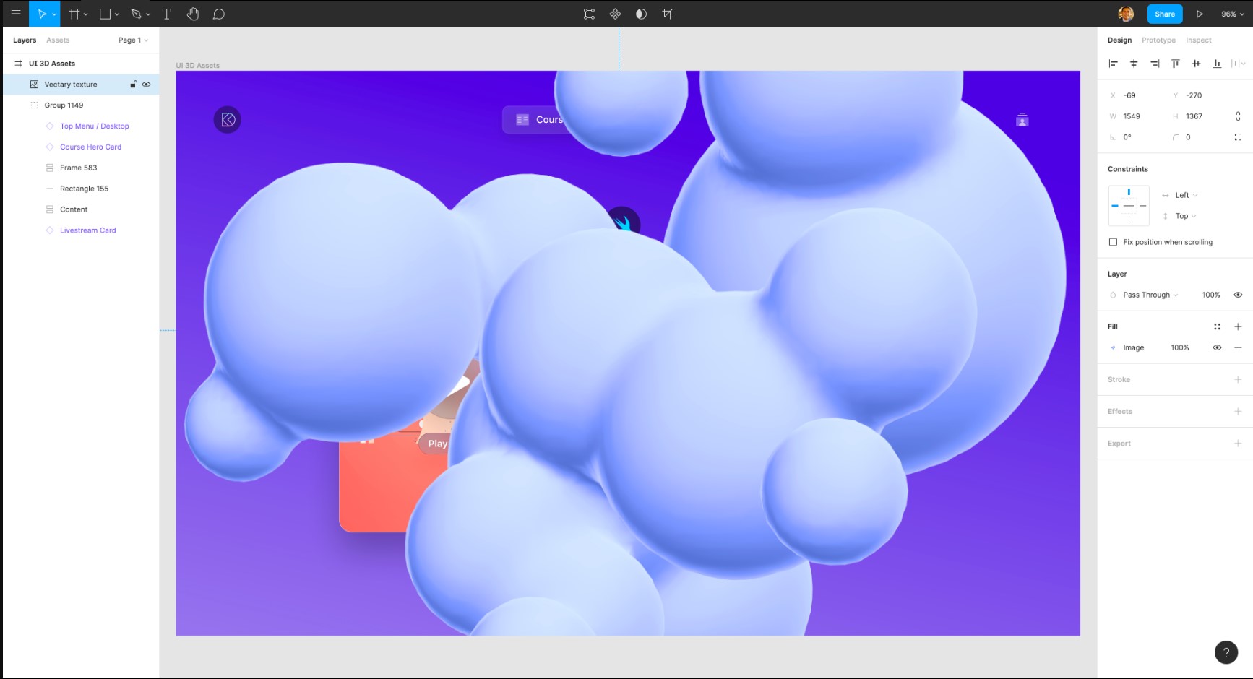Select the Livestream Card layer
Image resolution: width=1253 pixels, height=679 pixels.
87,230
